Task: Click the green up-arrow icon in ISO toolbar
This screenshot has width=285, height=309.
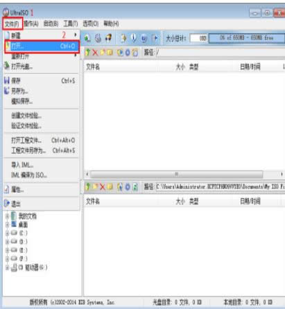Action: pyautogui.click(x=87, y=53)
